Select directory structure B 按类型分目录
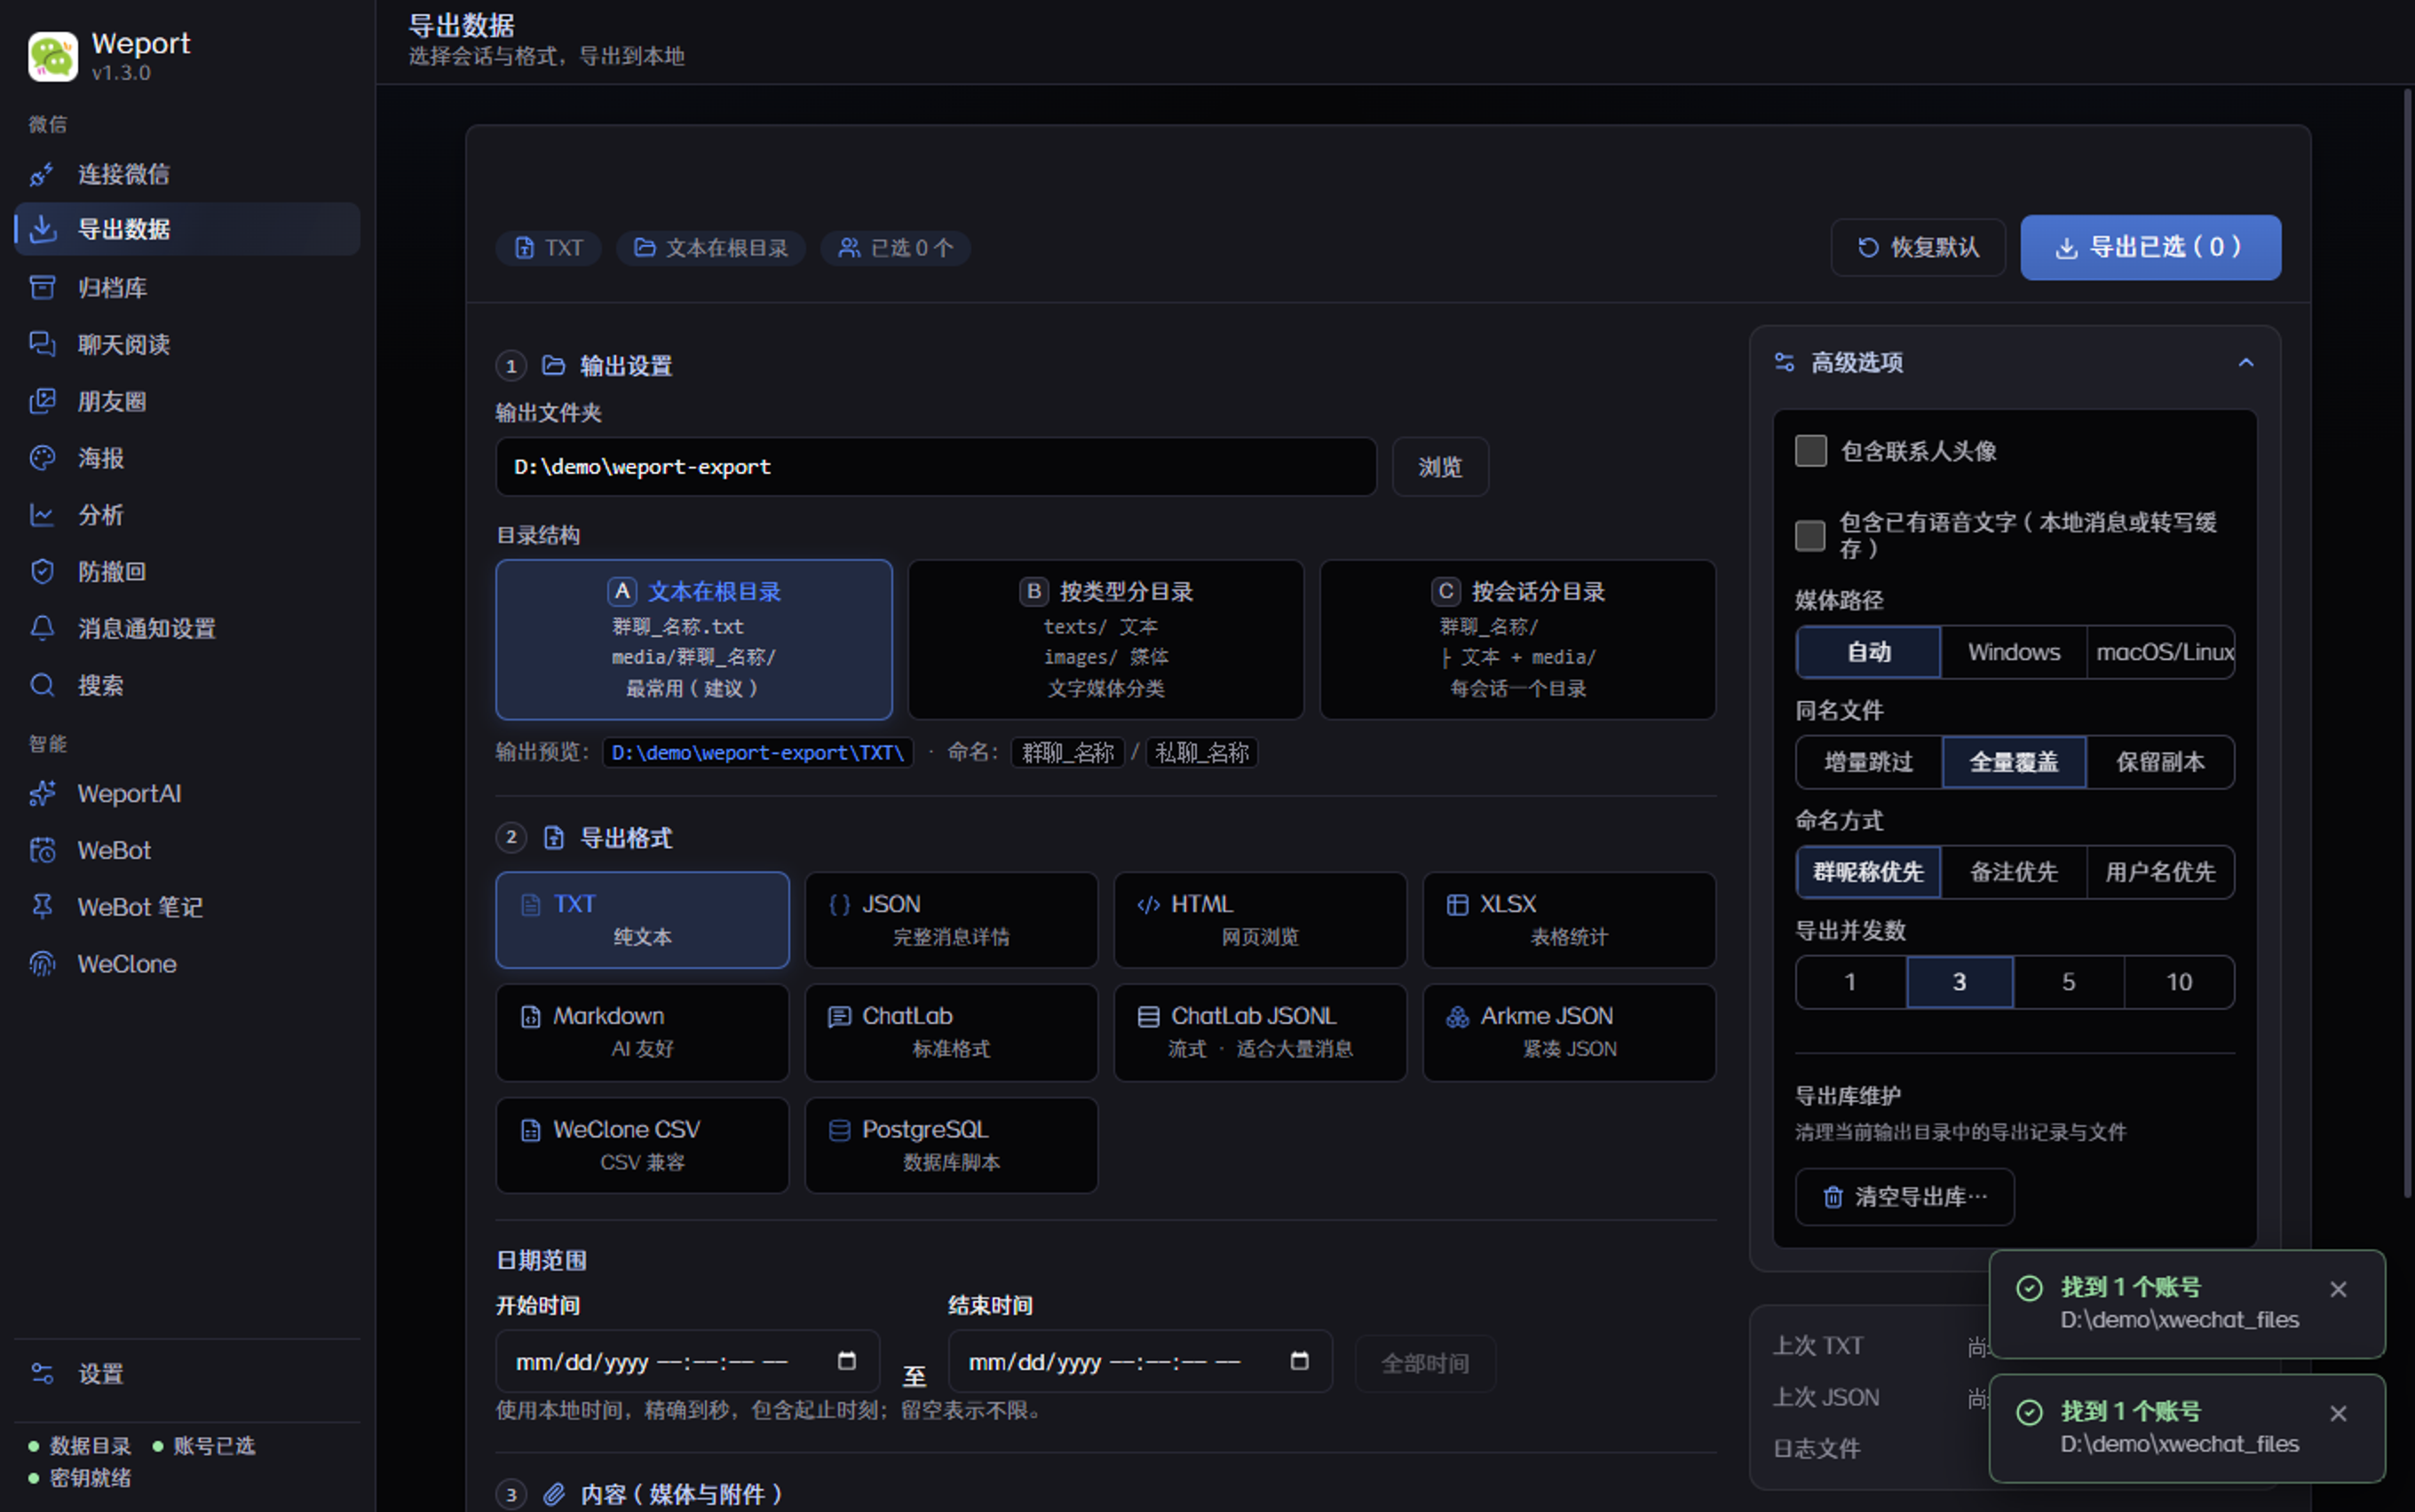 (1105, 639)
